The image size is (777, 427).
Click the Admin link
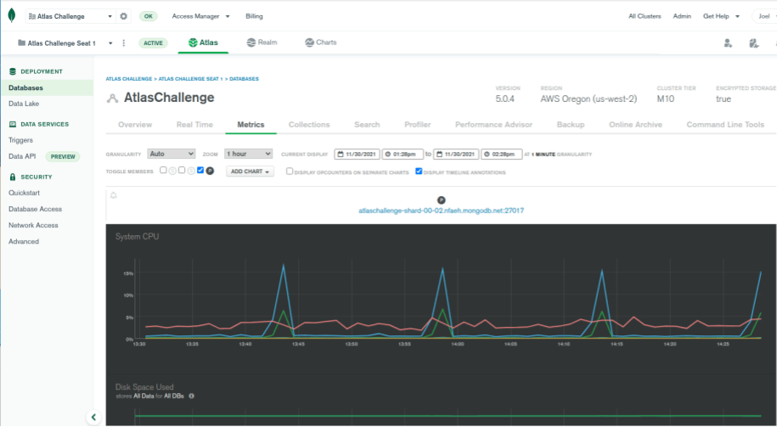tap(682, 16)
